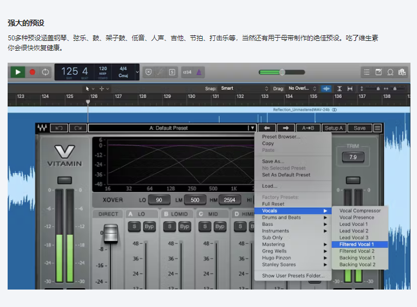Toggle the purple metronome icon
The image size is (417, 307).
point(199,72)
